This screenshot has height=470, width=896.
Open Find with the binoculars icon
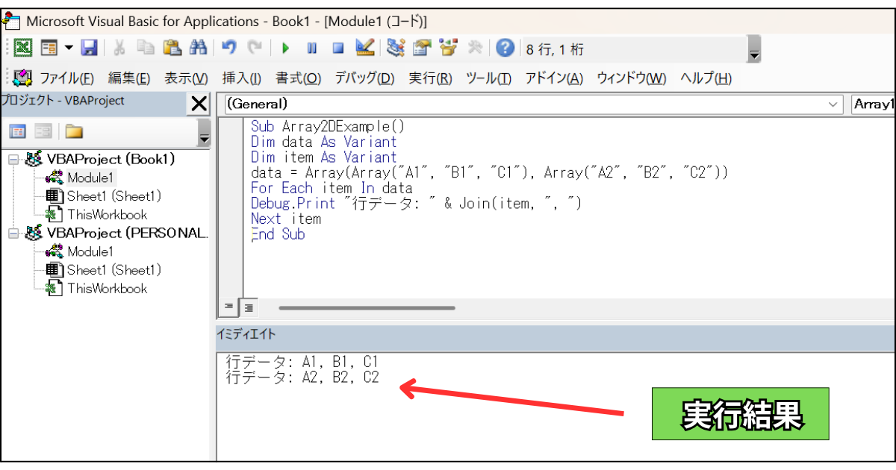click(198, 48)
